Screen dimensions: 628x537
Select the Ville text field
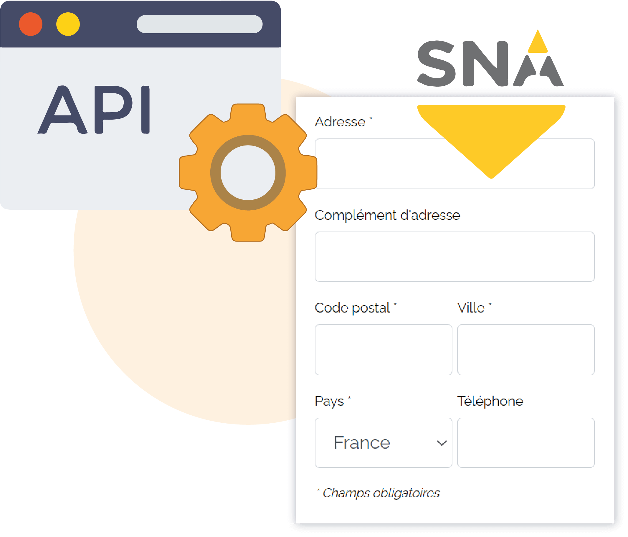525,350
